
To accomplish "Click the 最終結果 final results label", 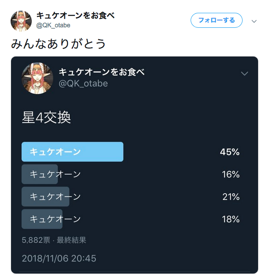I will coord(71,240).
